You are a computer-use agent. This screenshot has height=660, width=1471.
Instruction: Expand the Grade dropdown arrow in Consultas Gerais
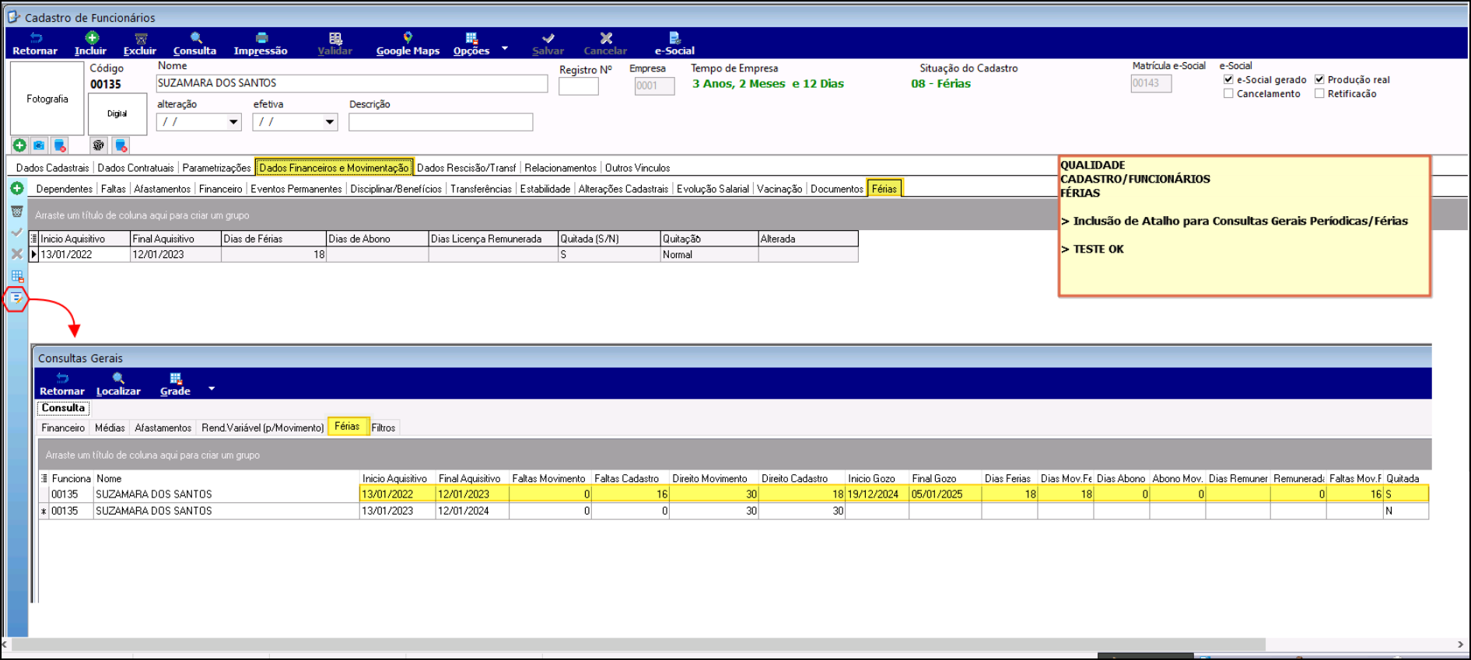[212, 389]
